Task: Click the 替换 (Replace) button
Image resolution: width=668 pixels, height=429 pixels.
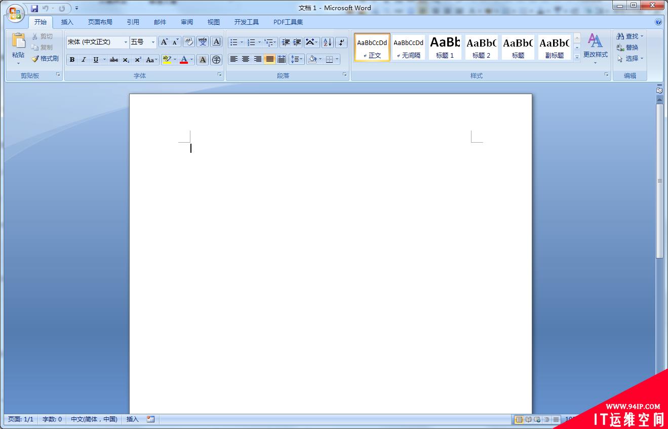Action: tap(627, 48)
